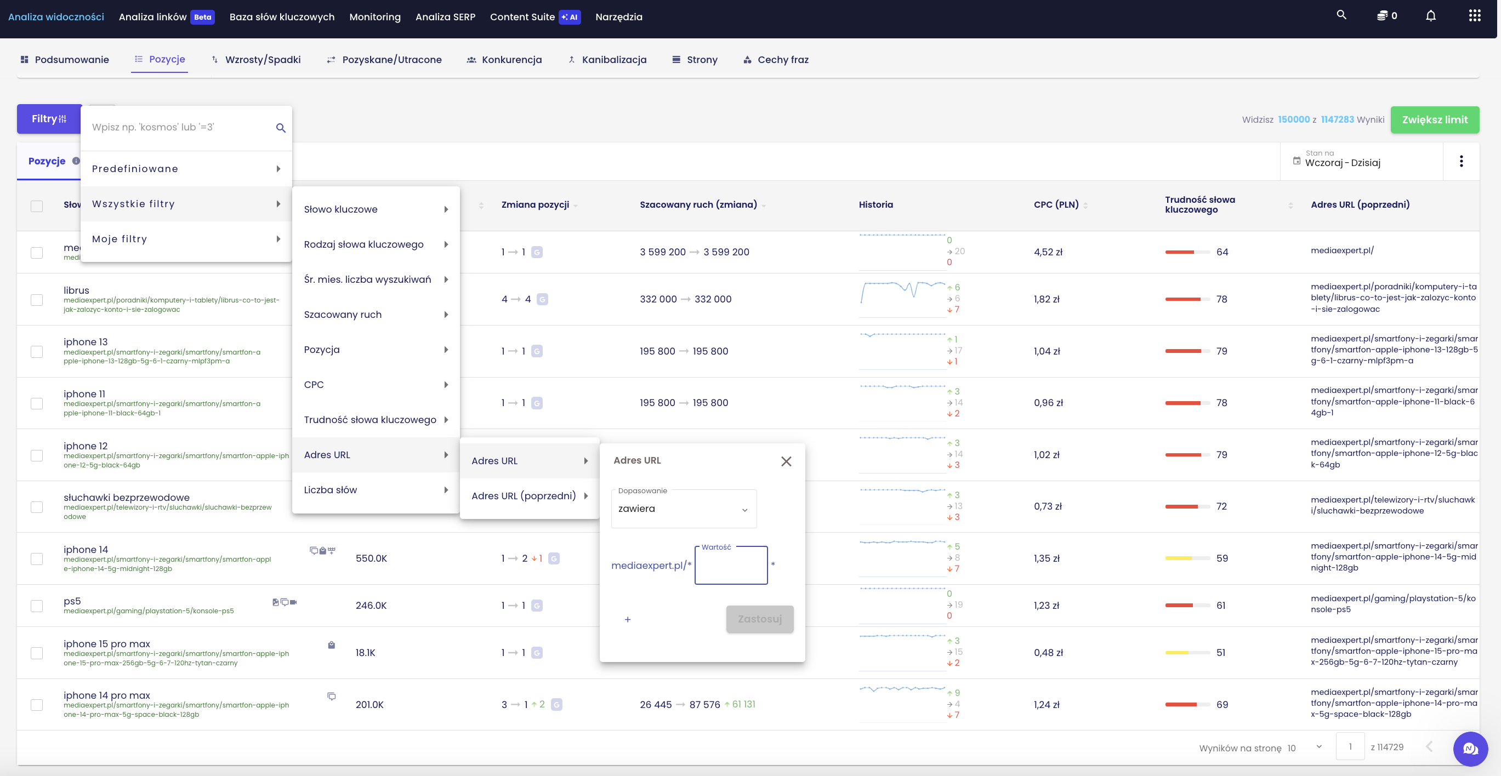
Task: Click SERP feature icons in ps5 row
Action: tap(285, 602)
